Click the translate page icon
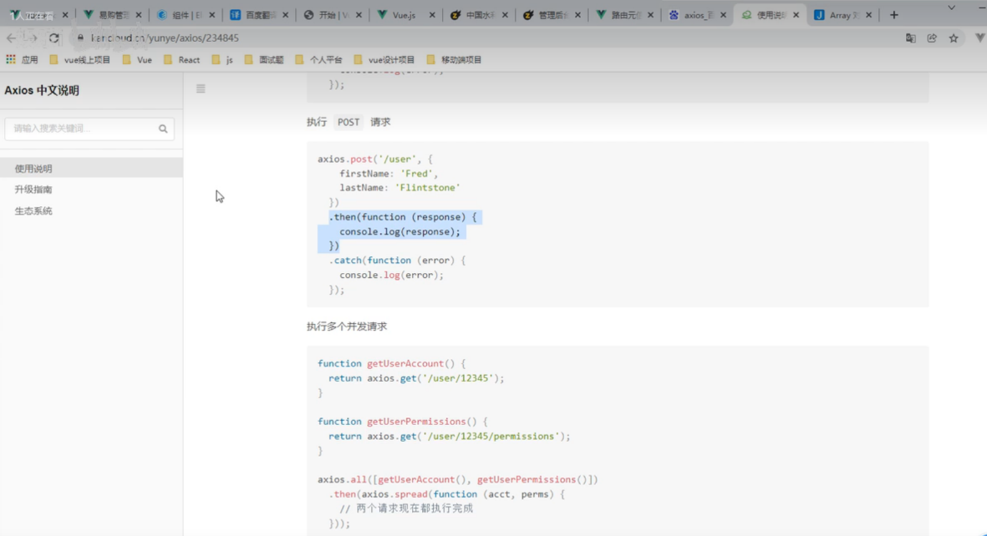 (911, 38)
